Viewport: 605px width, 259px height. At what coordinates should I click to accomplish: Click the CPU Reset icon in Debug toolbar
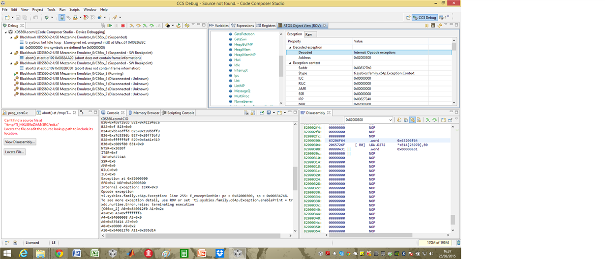pyautogui.click(x=167, y=26)
